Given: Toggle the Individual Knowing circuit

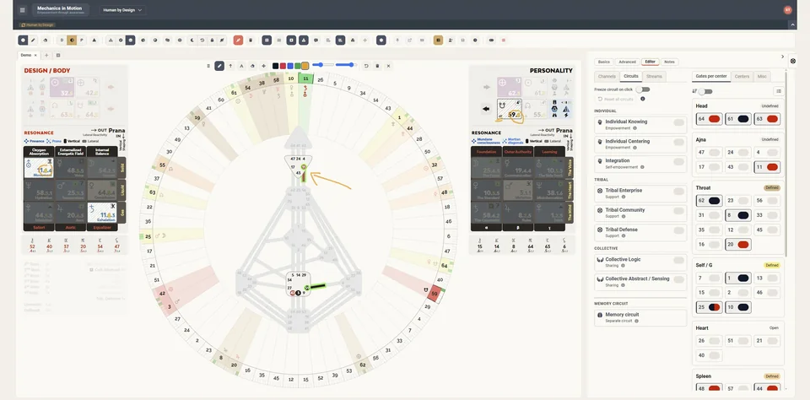Looking at the screenshot, I should tap(678, 122).
